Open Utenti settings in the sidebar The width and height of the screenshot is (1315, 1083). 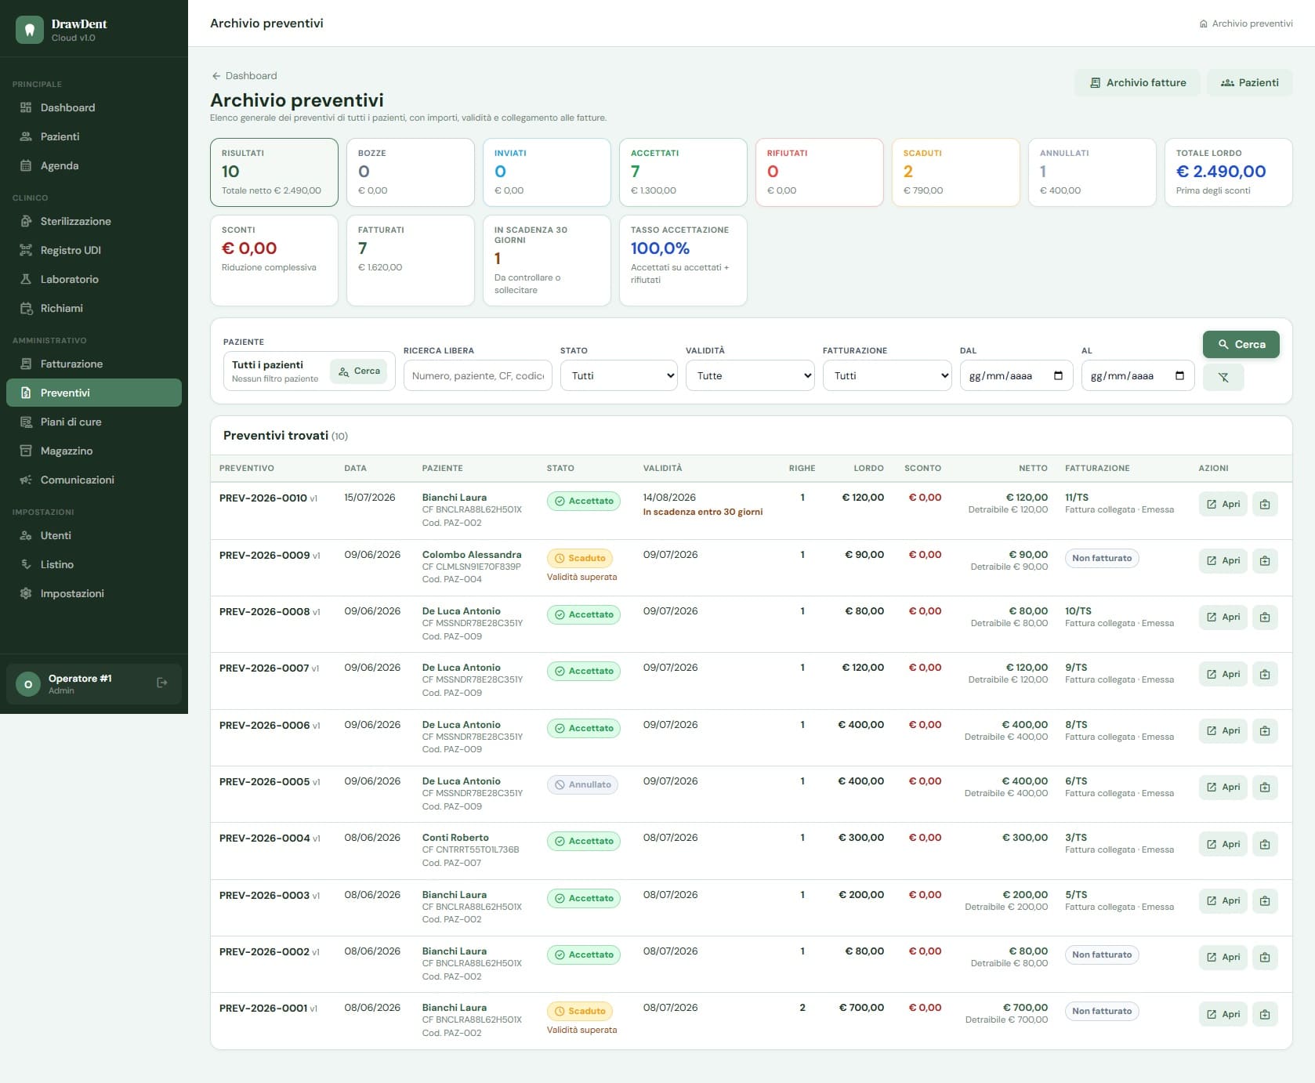click(94, 535)
